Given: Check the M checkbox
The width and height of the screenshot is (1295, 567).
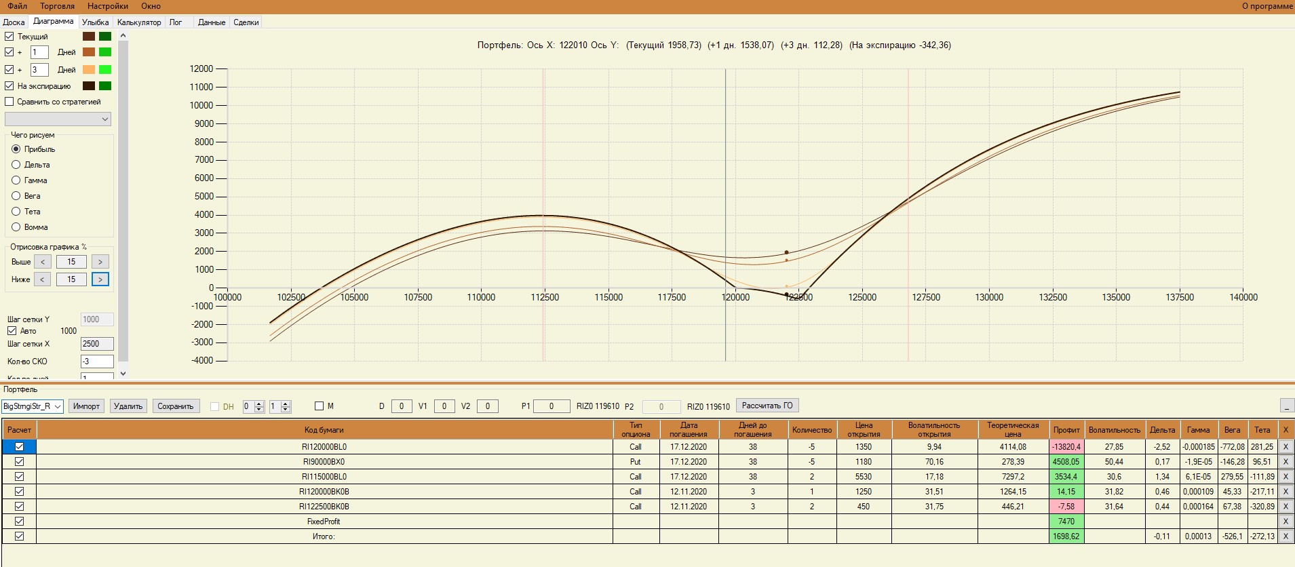Looking at the screenshot, I should (x=319, y=406).
